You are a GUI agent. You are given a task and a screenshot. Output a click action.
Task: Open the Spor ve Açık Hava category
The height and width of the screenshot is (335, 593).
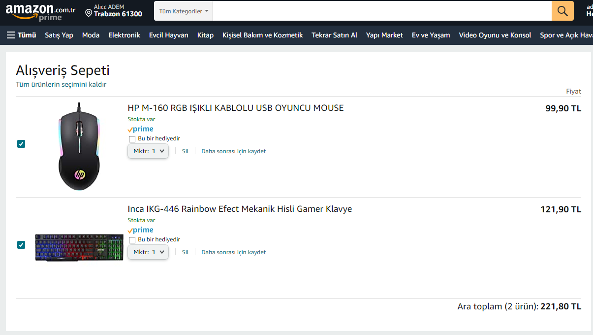566,35
